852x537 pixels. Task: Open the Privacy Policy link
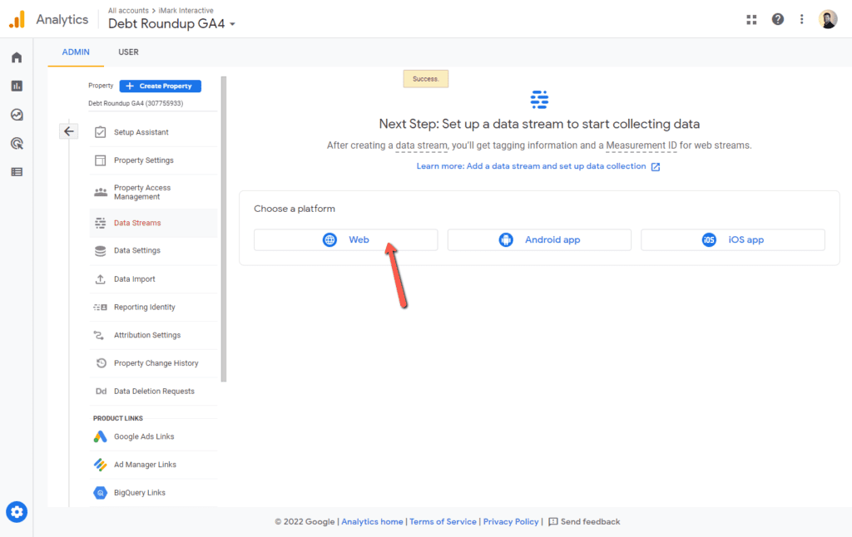[x=511, y=522]
